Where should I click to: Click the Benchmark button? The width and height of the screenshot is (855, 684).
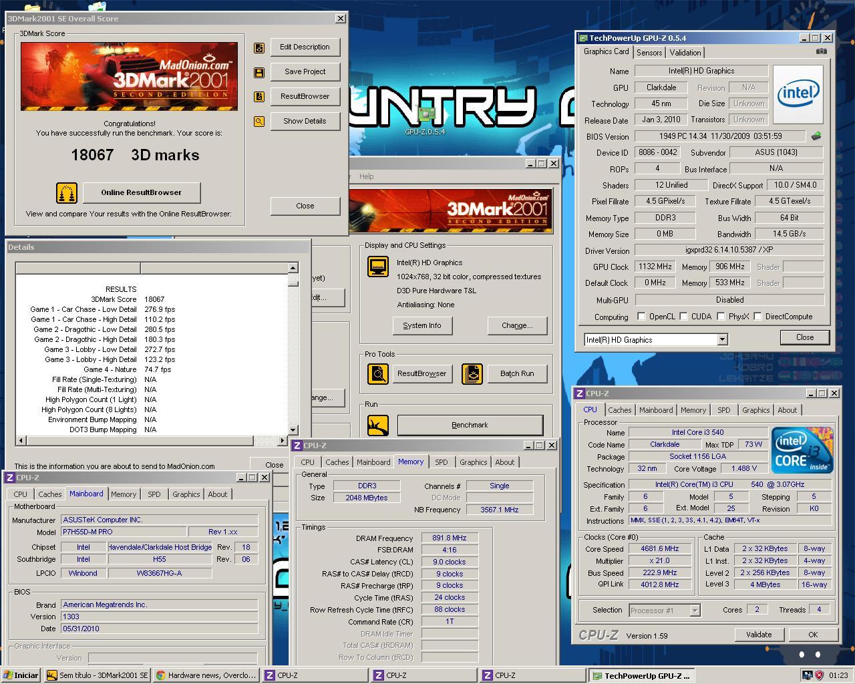[470, 425]
